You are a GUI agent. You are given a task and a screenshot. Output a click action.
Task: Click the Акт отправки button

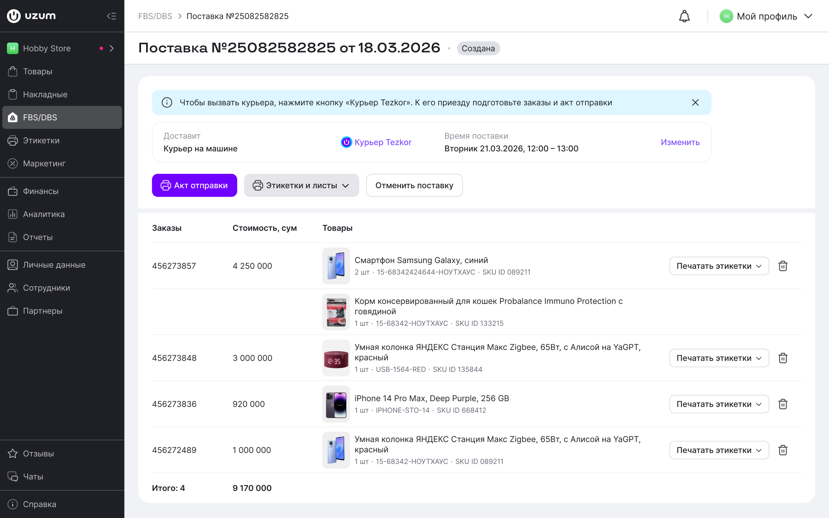click(194, 185)
